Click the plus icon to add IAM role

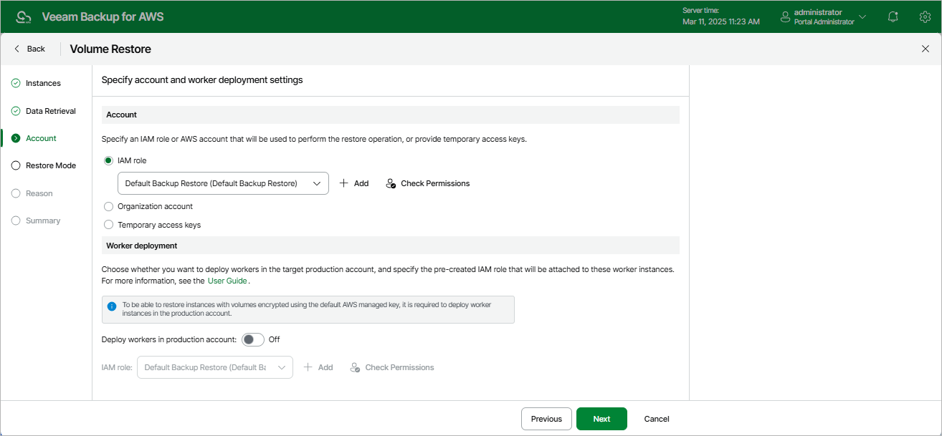point(344,183)
